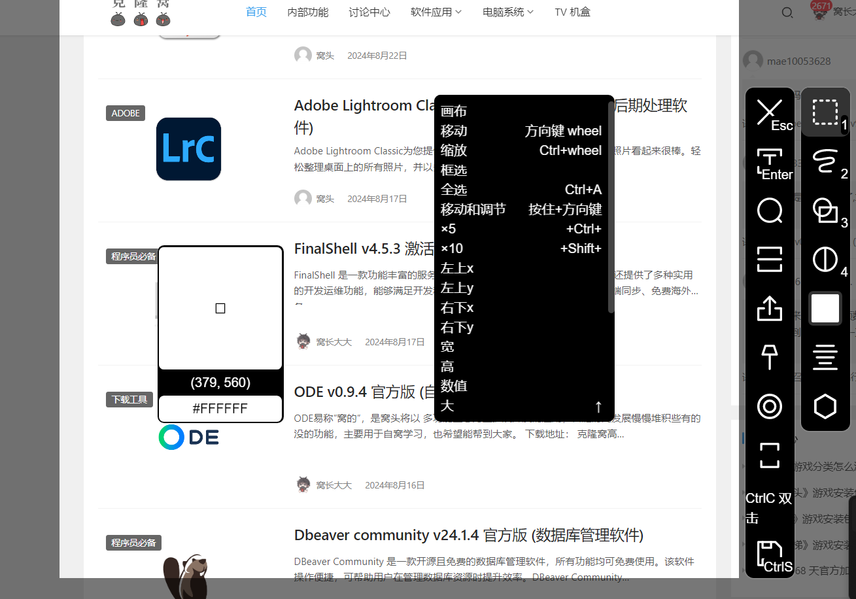Click the 宽 row in shortcuts panel
The height and width of the screenshot is (599, 856).
coord(521,347)
